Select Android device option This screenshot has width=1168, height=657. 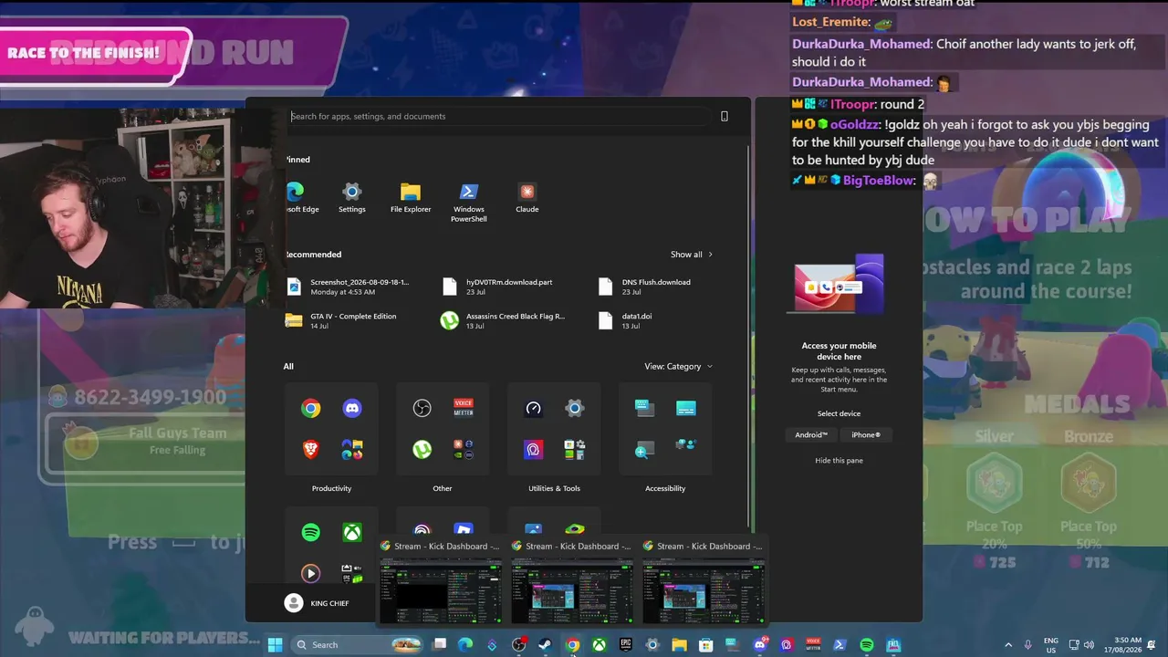coord(811,435)
